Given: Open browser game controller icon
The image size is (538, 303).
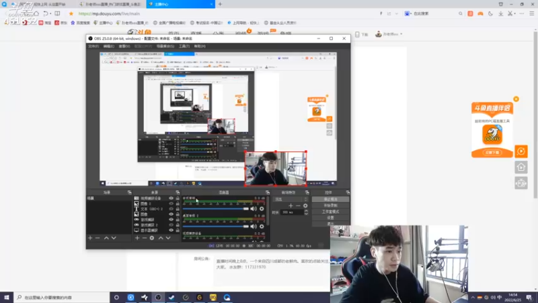Looking at the screenshot, I should (480, 13).
